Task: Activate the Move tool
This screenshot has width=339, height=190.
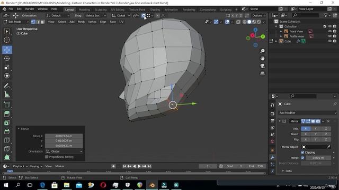Action: point(7,50)
